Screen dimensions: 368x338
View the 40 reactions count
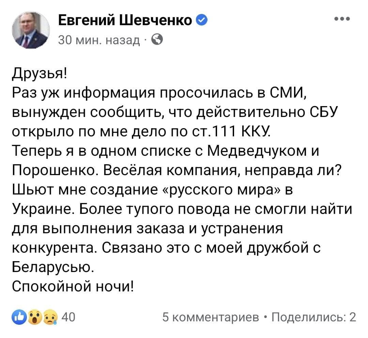[x=68, y=317]
